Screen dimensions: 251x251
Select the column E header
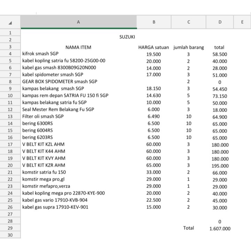click(x=242, y=22)
